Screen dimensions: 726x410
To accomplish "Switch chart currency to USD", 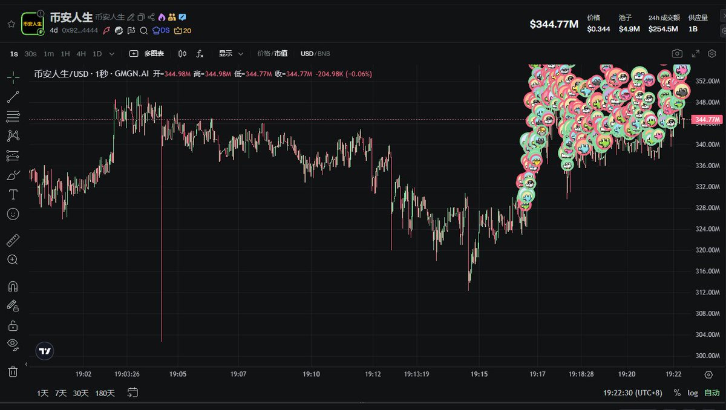I will (x=307, y=54).
